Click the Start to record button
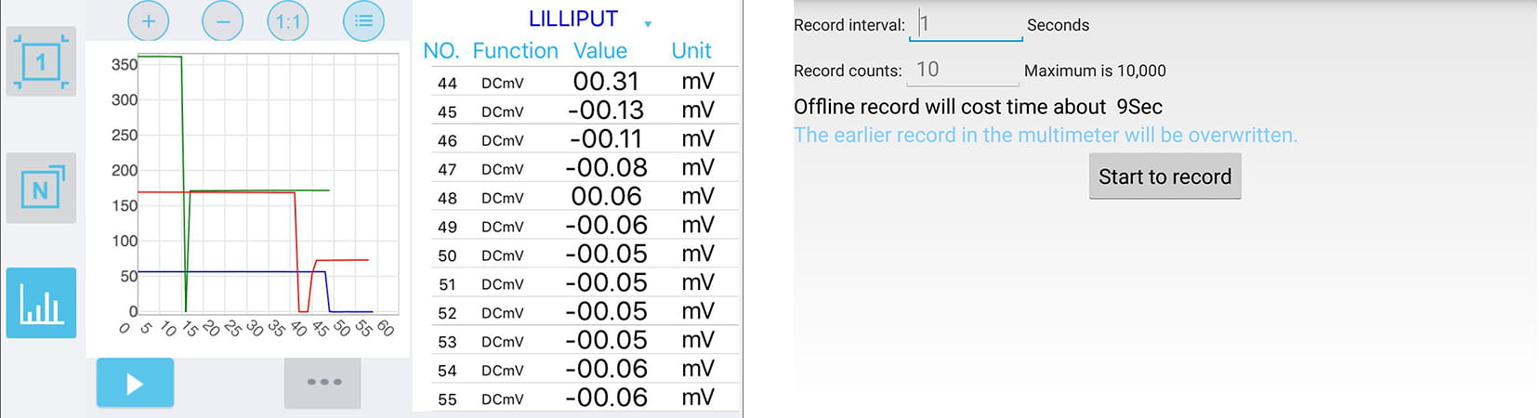Viewport: 1539px width, 418px height. [1164, 176]
